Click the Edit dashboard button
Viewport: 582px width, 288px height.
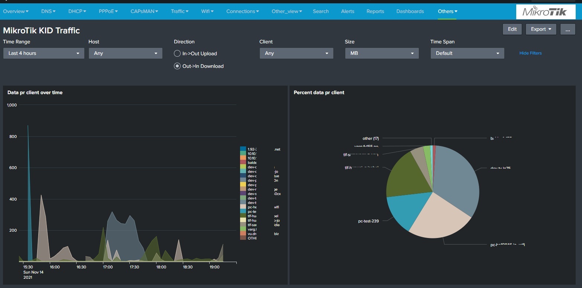512,29
